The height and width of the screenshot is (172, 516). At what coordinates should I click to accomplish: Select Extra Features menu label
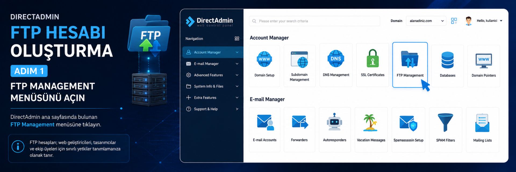click(205, 98)
